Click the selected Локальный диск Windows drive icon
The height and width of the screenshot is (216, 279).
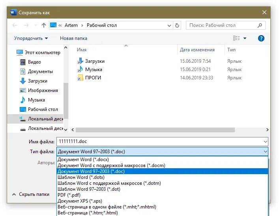pos(22,119)
